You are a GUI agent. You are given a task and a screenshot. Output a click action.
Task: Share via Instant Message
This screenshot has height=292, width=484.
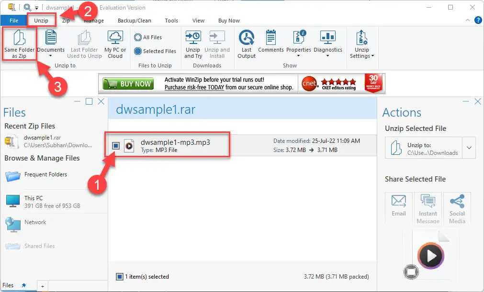coord(428,208)
